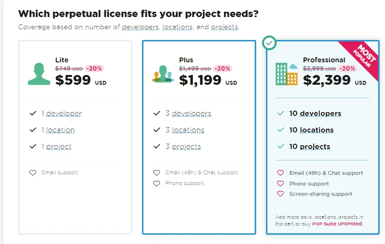
Task: Click checkmark next to 1 developer
Action: pos(33,113)
